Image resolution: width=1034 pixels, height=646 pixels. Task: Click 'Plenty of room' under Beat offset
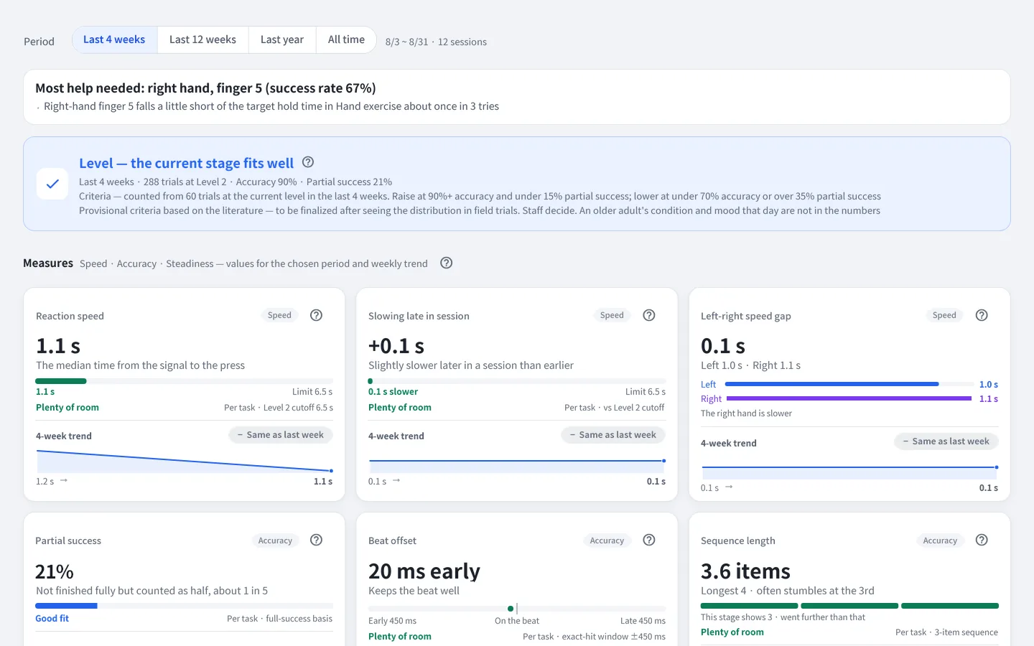(400, 636)
